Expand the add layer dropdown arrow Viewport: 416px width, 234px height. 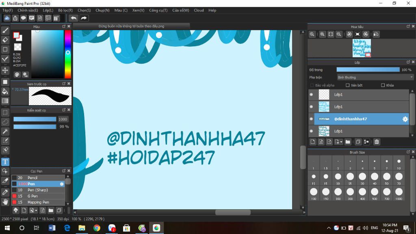[341, 142]
